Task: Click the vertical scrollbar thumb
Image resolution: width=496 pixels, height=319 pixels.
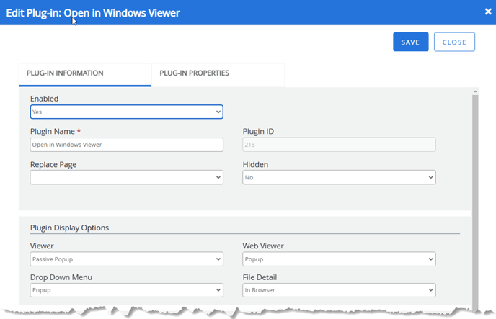Action: coord(474,194)
